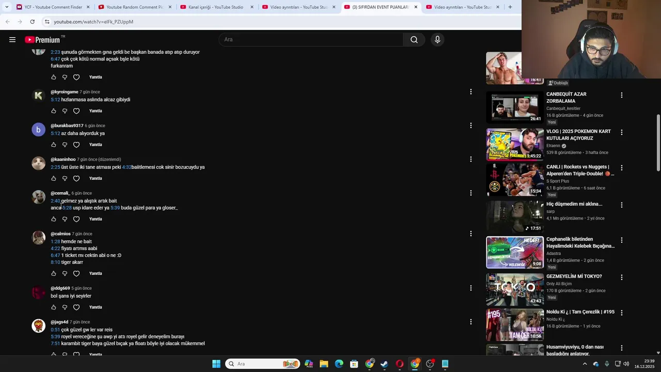Open the @burakbas9317 profile avatar
The image size is (661, 372).
pos(39,130)
